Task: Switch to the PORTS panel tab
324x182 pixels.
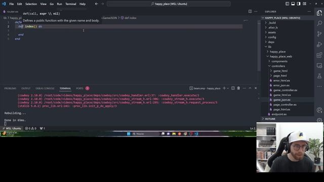Action: (x=79, y=88)
